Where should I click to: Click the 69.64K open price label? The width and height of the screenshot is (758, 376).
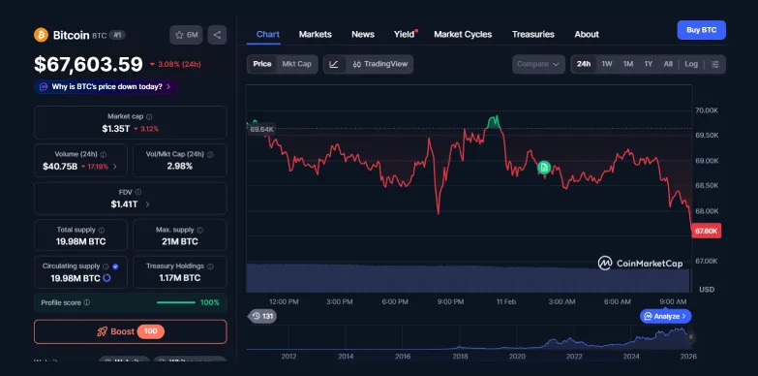(261, 129)
